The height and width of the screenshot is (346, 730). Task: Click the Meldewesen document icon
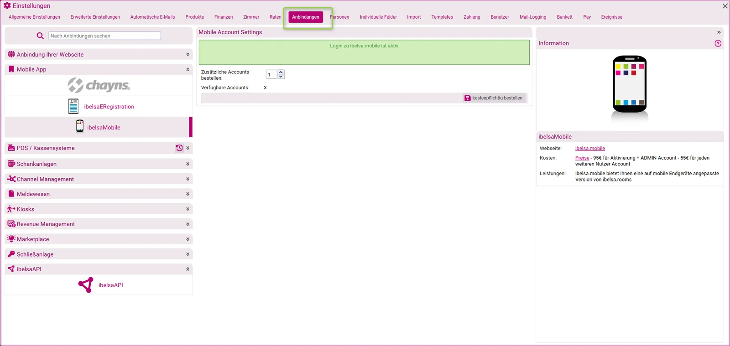pyautogui.click(x=11, y=194)
